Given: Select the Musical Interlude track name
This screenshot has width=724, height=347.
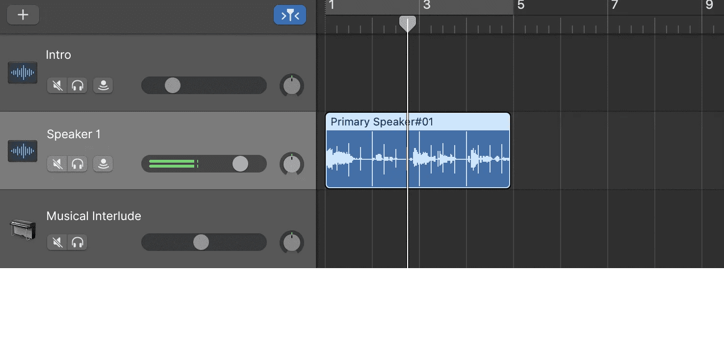Looking at the screenshot, I should point(94,216).
